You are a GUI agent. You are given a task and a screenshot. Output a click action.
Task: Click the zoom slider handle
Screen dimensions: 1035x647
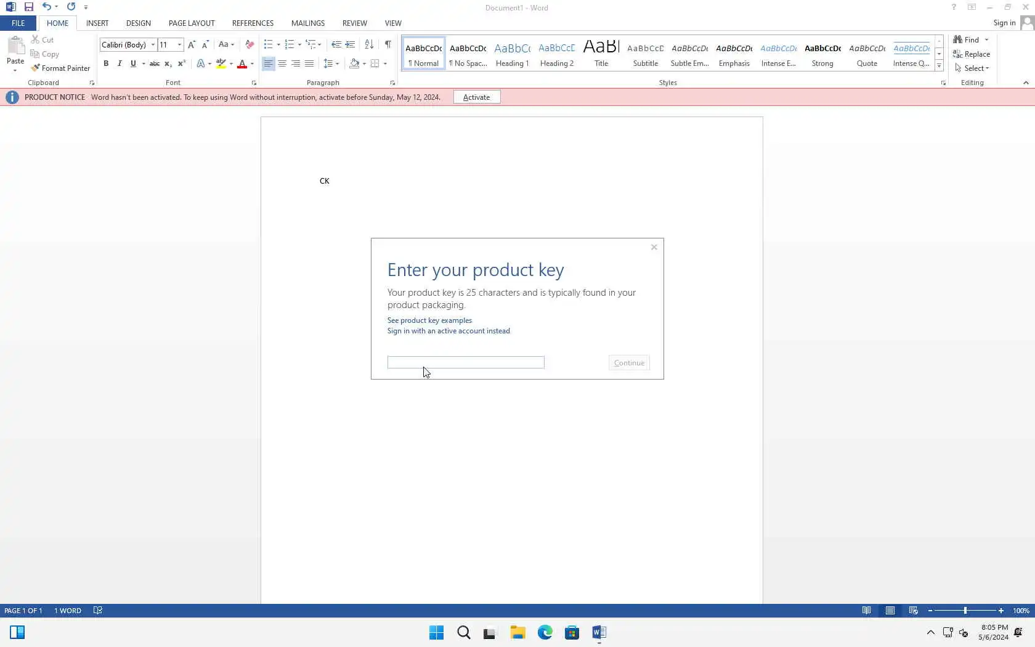click(x=965, y=611)
